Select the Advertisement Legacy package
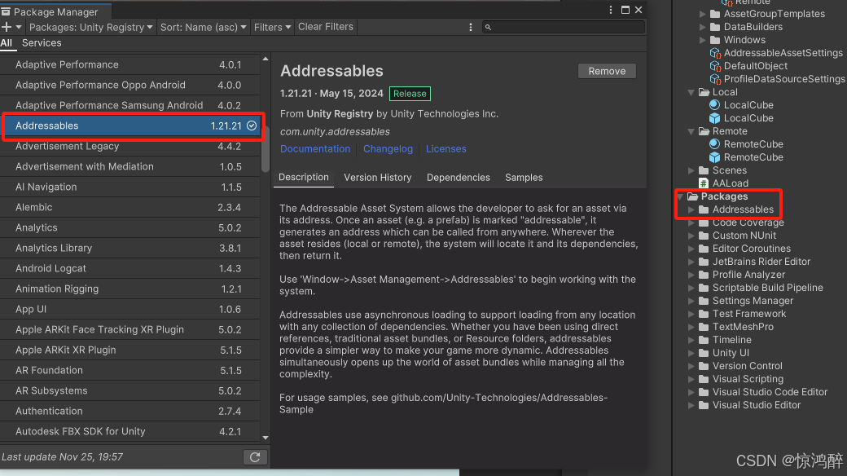 [129, 146]
